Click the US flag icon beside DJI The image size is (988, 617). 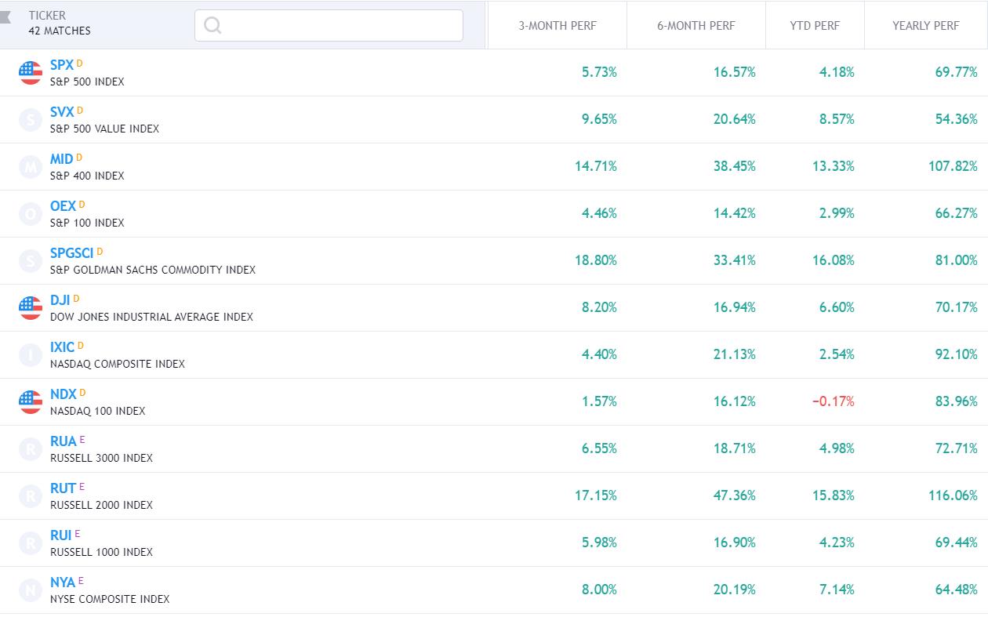(x=31, y=308)
